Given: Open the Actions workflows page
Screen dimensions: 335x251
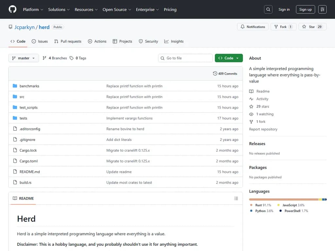Looking at the screenshot, I should tap(97, 41).
